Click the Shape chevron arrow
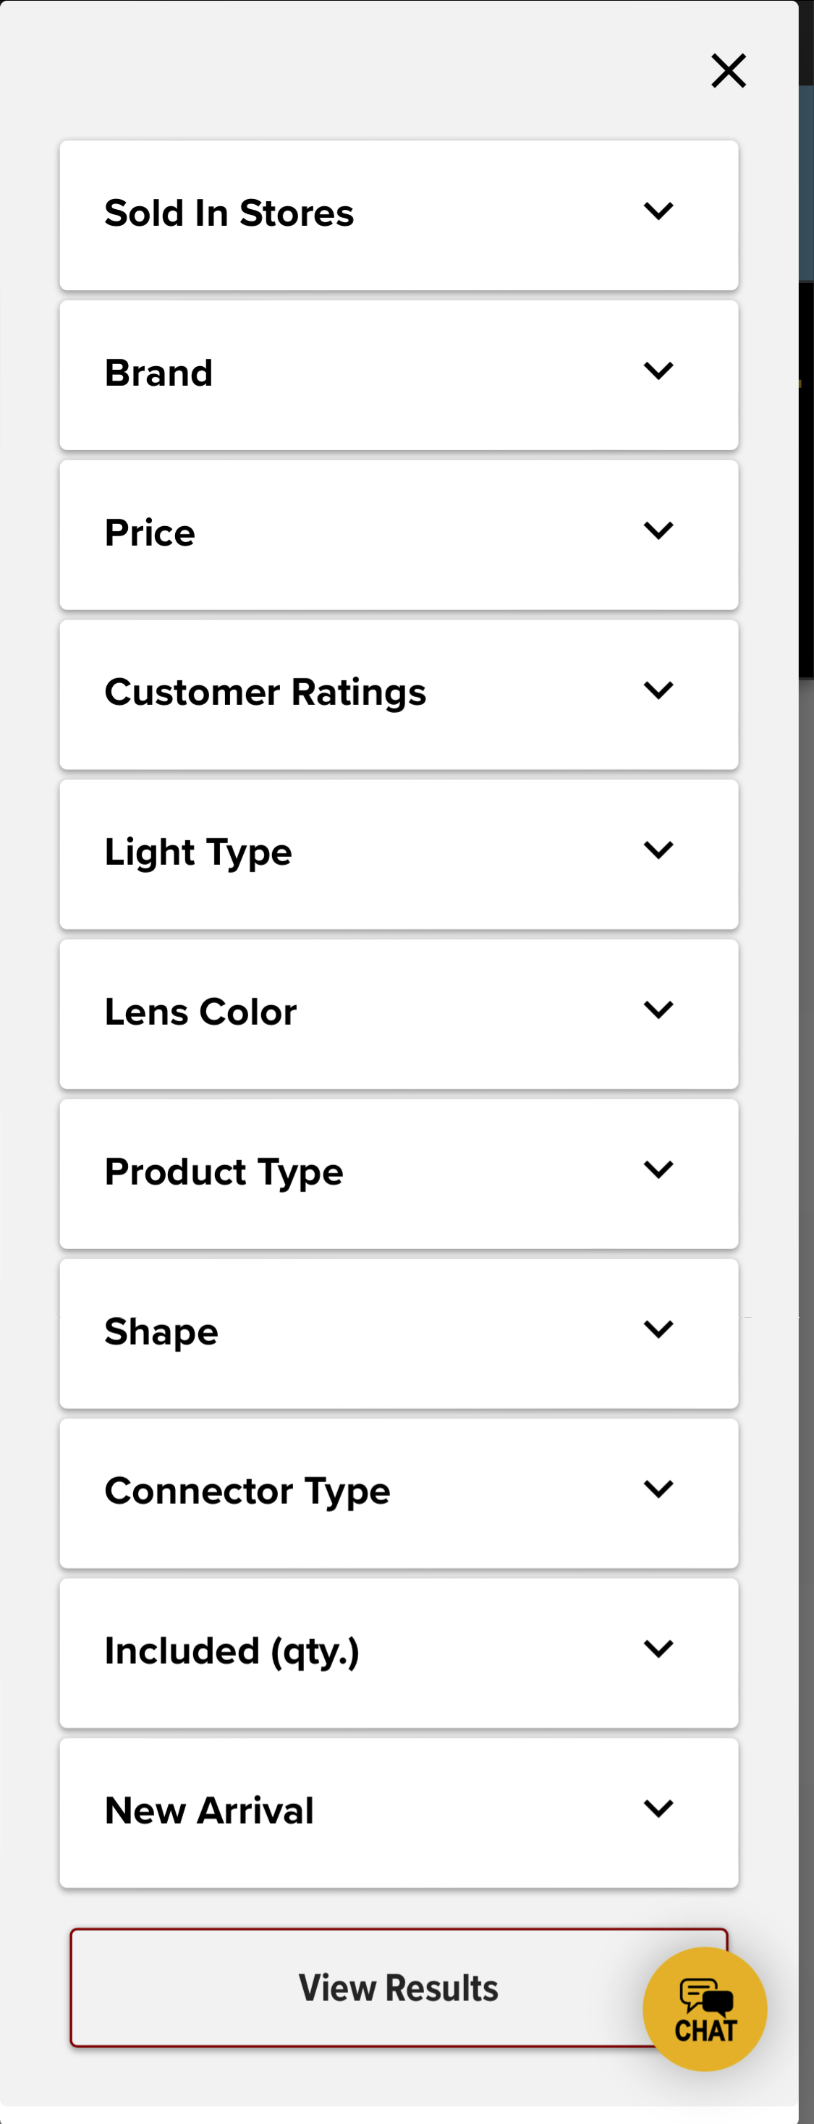The image size is (814, 2124). (x=659, y=1329)
